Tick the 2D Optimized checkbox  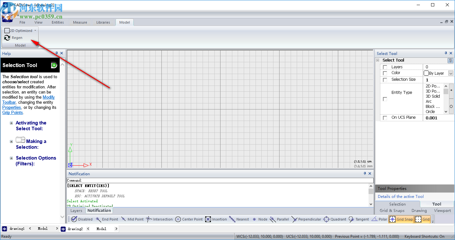[x=7, y=31]
